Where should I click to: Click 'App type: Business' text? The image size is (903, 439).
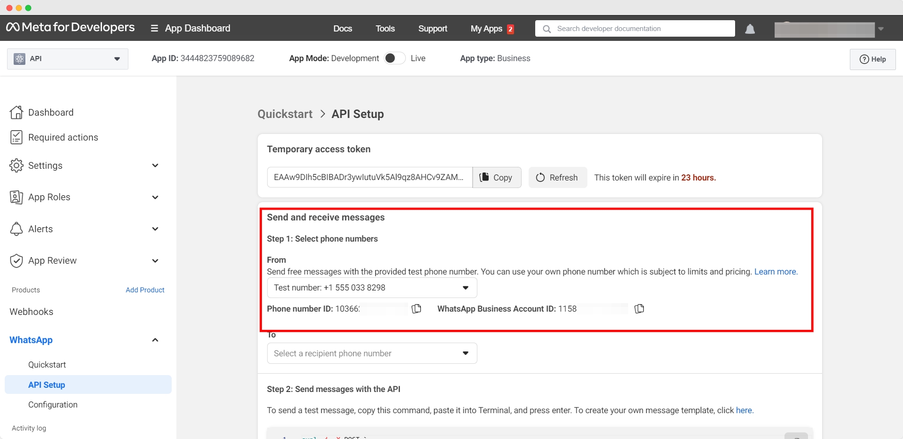[495, 58]
